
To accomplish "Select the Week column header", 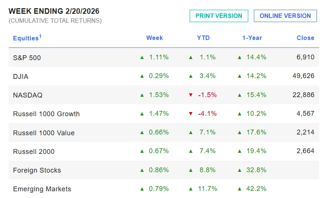I will pos(155,38).
